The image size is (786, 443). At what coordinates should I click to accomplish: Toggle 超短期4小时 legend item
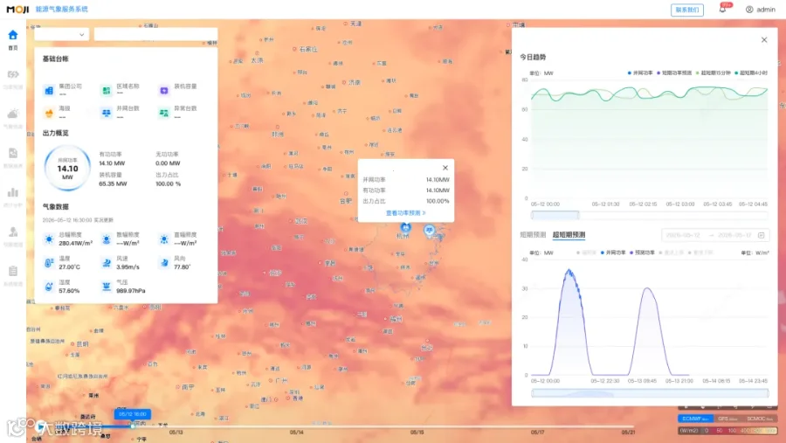[751, 73]
